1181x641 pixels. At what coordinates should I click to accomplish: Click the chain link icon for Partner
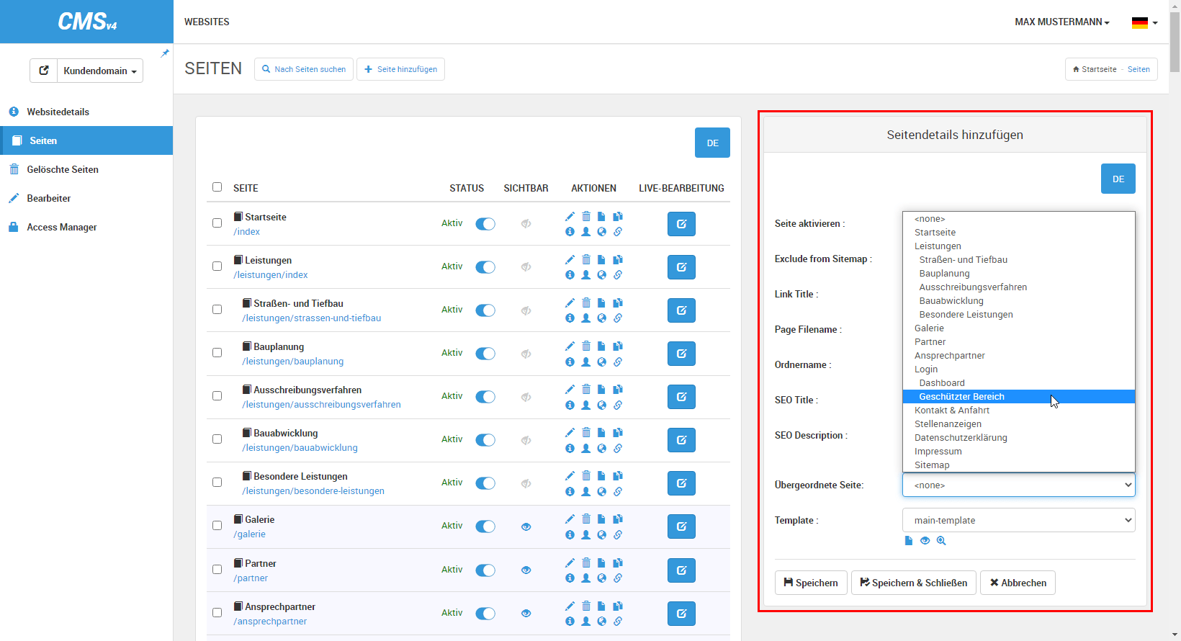coord(618,578)
